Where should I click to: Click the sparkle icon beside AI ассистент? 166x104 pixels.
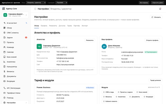[x=26, y=23]
